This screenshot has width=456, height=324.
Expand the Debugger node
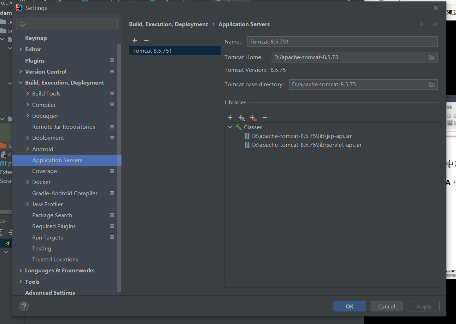coord(28,116)
